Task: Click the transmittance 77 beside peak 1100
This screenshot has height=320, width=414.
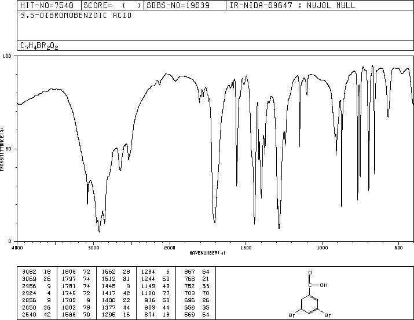Action: (166, 293)
